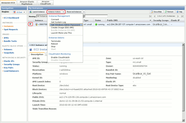The height and width of the screenshot is (123, 186).
Task: Switch to Amazon CloudFront tab
Action: 46,3
